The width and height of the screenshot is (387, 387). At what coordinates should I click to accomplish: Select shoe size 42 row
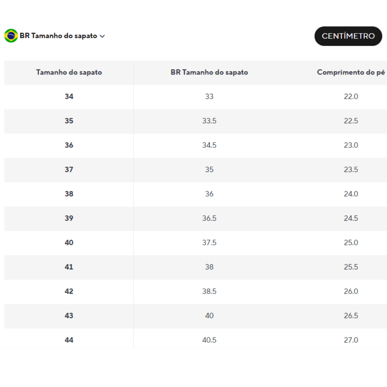[x=195, y=291]
